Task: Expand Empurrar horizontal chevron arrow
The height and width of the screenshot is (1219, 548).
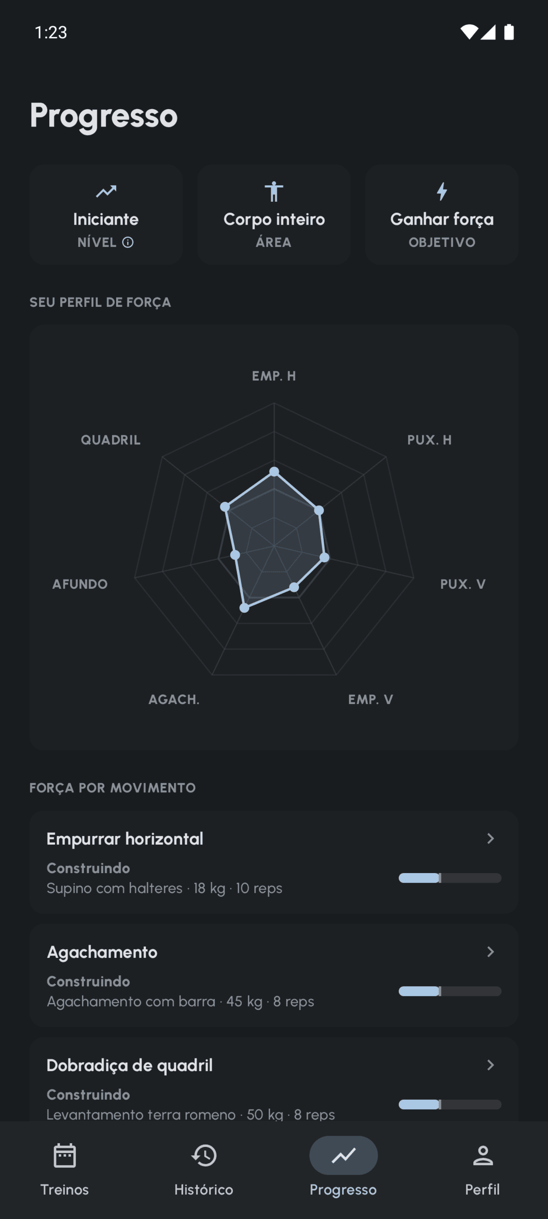Action: tap(490, 839)
